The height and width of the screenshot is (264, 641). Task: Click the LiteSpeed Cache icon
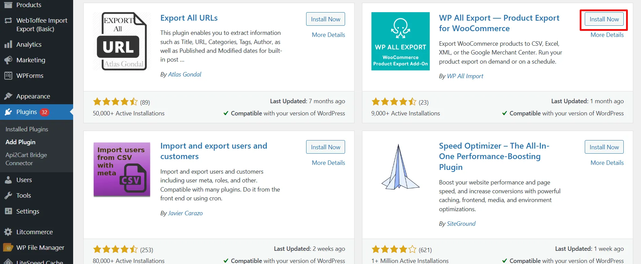(x=8, y=262)
